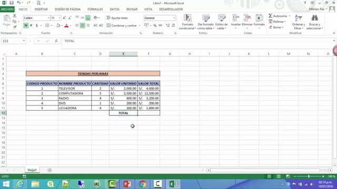The image size is (337, 189).
Task: Open Estilos de celda gallery
Action: click(x=221, y=22)
